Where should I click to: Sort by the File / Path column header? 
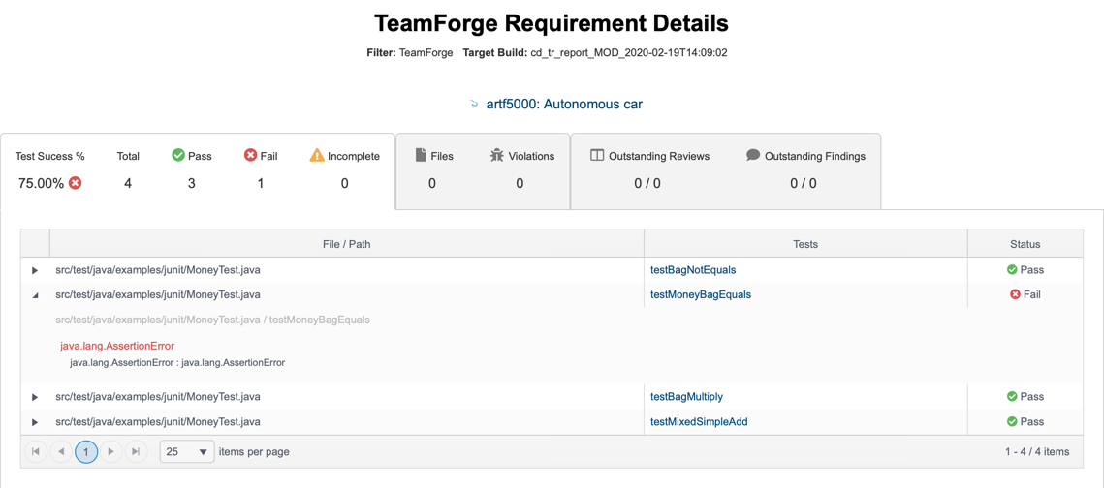(x=346, y=244)
